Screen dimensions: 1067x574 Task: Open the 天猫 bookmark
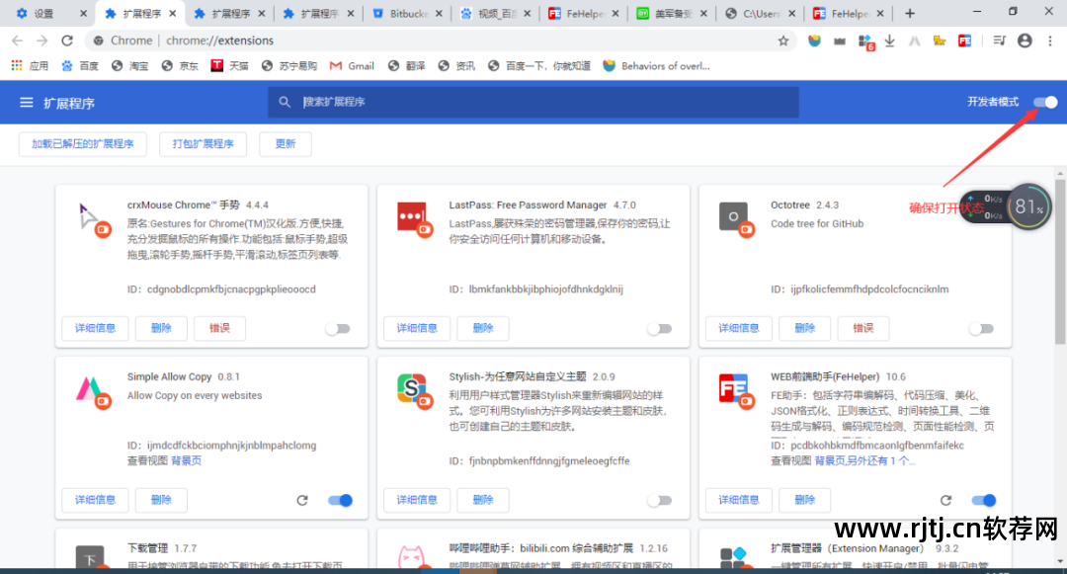pyautogui.click(x=229, y=66)
